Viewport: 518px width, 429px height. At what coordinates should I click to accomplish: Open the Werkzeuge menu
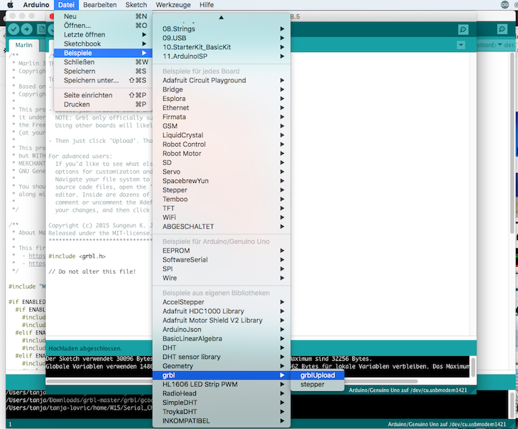pos(173,4)
